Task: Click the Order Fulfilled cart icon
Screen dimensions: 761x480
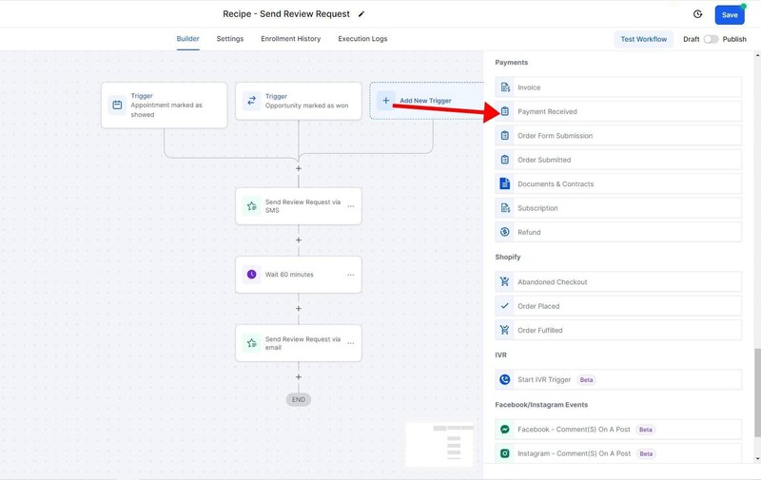Action: pyautogui.click(x=505, y=330)
